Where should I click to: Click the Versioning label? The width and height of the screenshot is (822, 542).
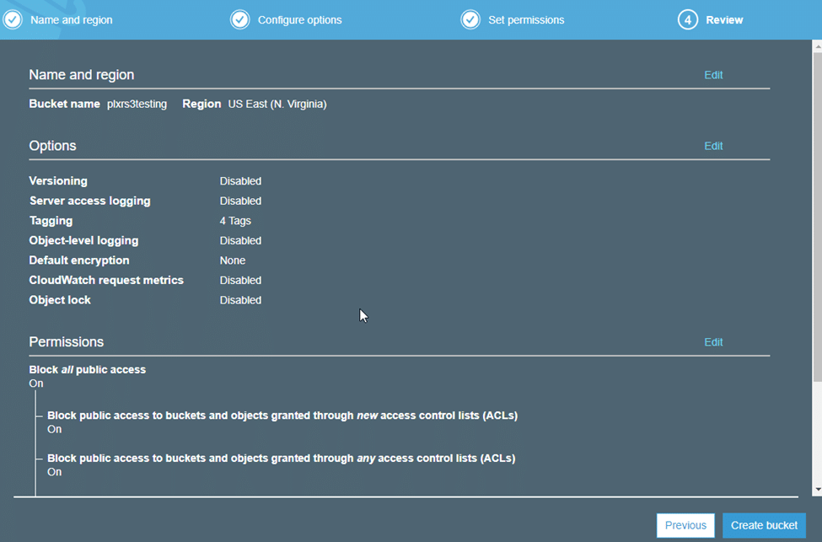(58, 181)
